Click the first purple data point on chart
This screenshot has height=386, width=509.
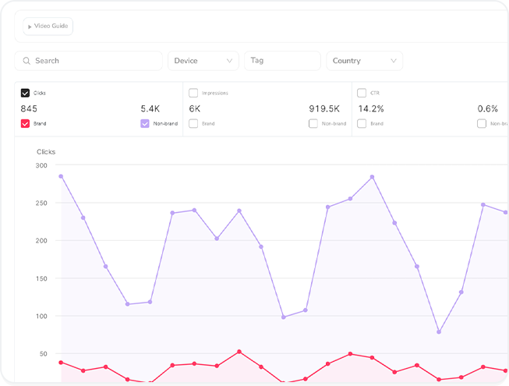coord(61,176)
